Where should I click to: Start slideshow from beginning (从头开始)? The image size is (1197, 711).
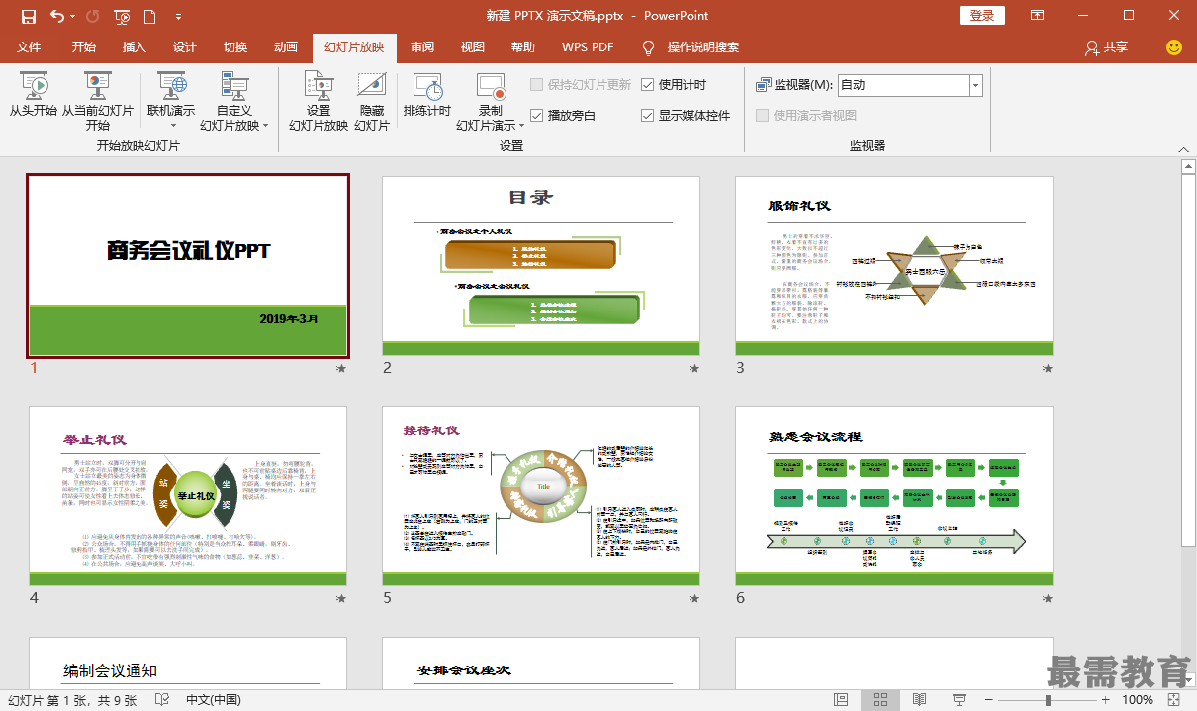click(34, 96)
